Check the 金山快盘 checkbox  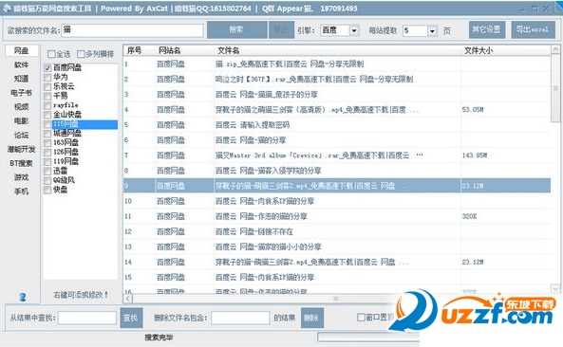pos(47,115)
